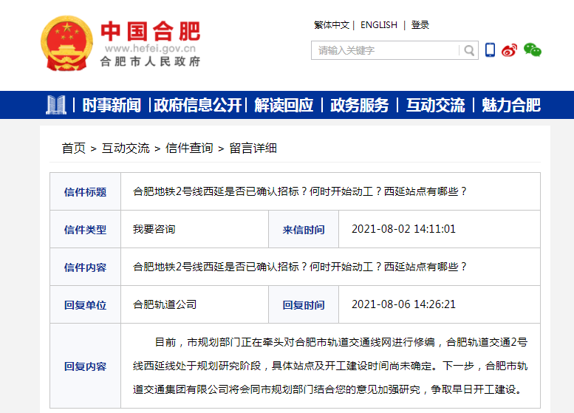Click the 回复内容 label cell
This screenshot has width=574, height=413.
coord(85,366)
